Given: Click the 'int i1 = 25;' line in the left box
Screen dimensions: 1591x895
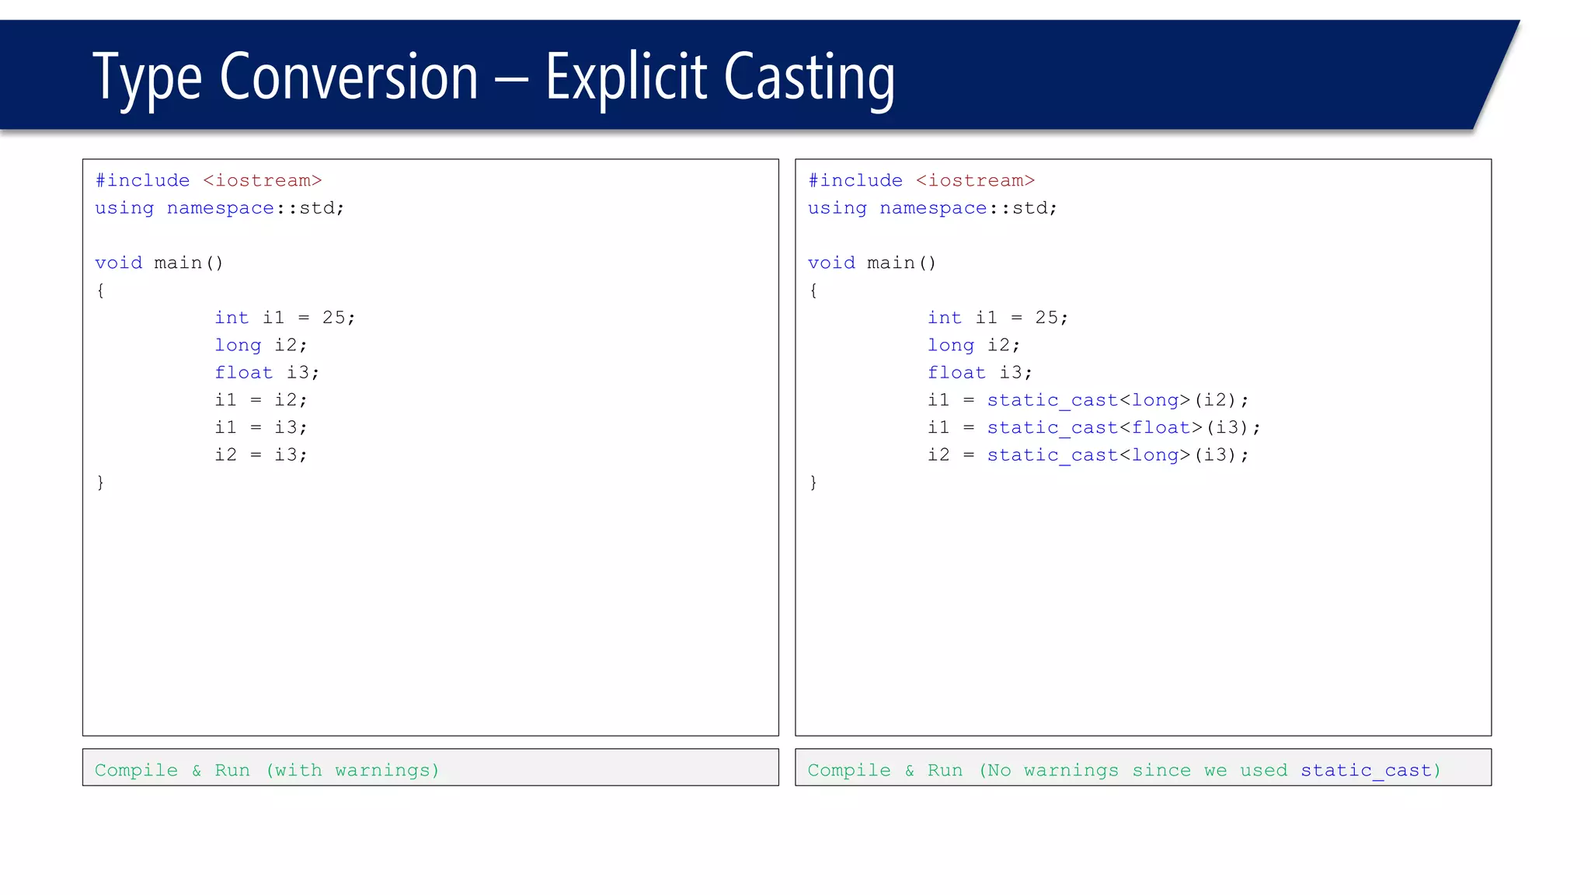Looking at the screenshot, I should (284, 318).
